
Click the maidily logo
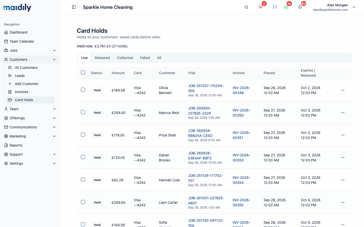[x=17, y=8]
